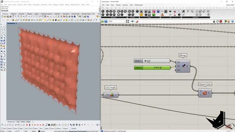This screenshot has width=235, height=132.
Task: Click the Undo arrow icon in the Rhino toolbar
Action: tap(24, 16)
